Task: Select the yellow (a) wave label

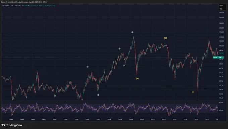Action: click(x=137, y=79)
